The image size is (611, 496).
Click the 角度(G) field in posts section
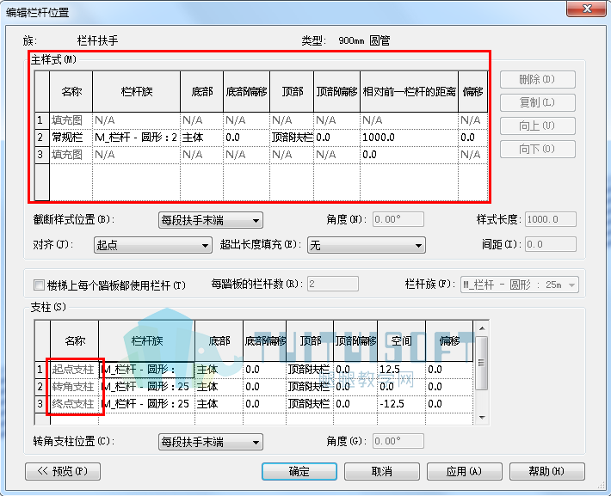point(398,441)
